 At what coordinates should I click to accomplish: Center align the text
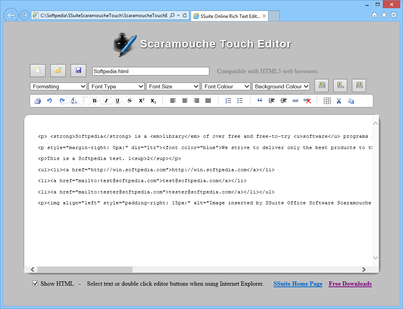[x=184, y=101]
